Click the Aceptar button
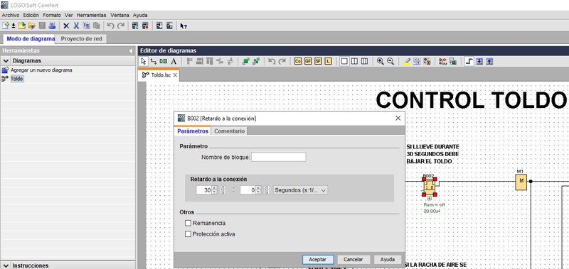569x269 pixels. point(318,260)
